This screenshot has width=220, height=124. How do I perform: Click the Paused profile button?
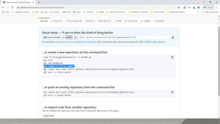click(x=209, y=8)
